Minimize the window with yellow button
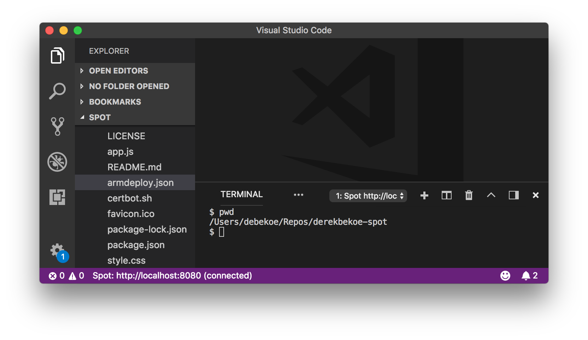 [64, 30]
